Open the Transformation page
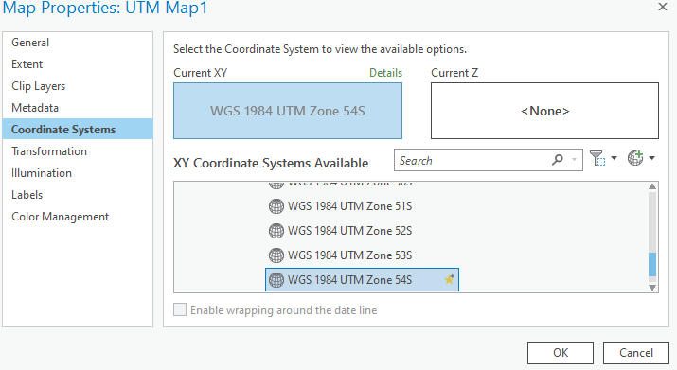The height and width of the screenshot is (370, 677). (78, 151)
